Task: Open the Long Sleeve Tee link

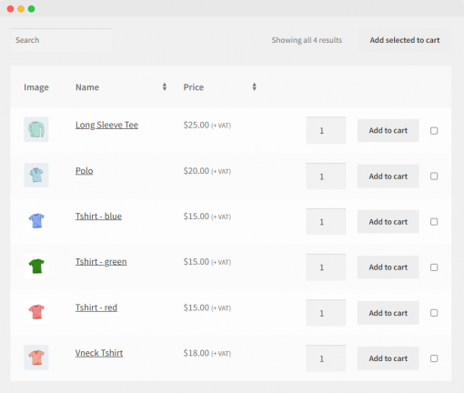Action: (x=106, y=125)
